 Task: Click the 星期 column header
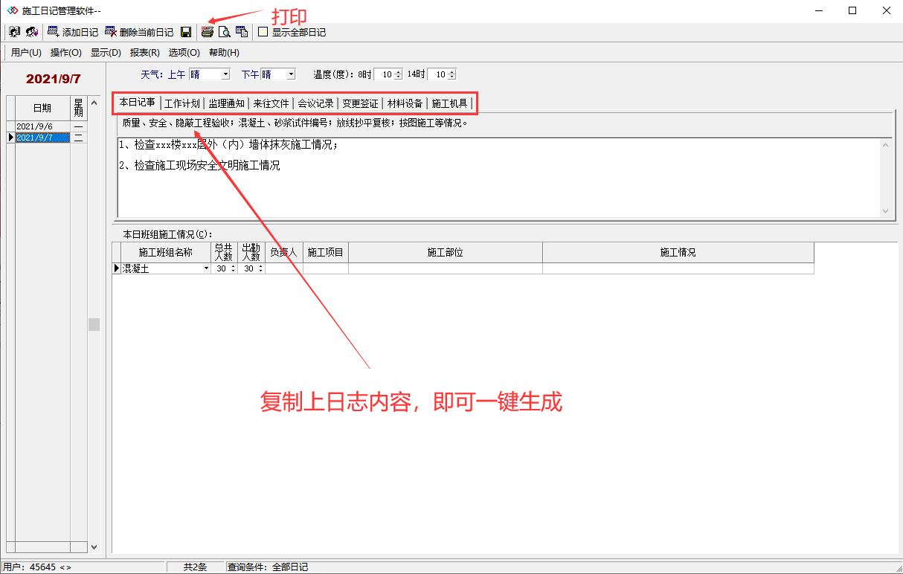click(78, 109)
